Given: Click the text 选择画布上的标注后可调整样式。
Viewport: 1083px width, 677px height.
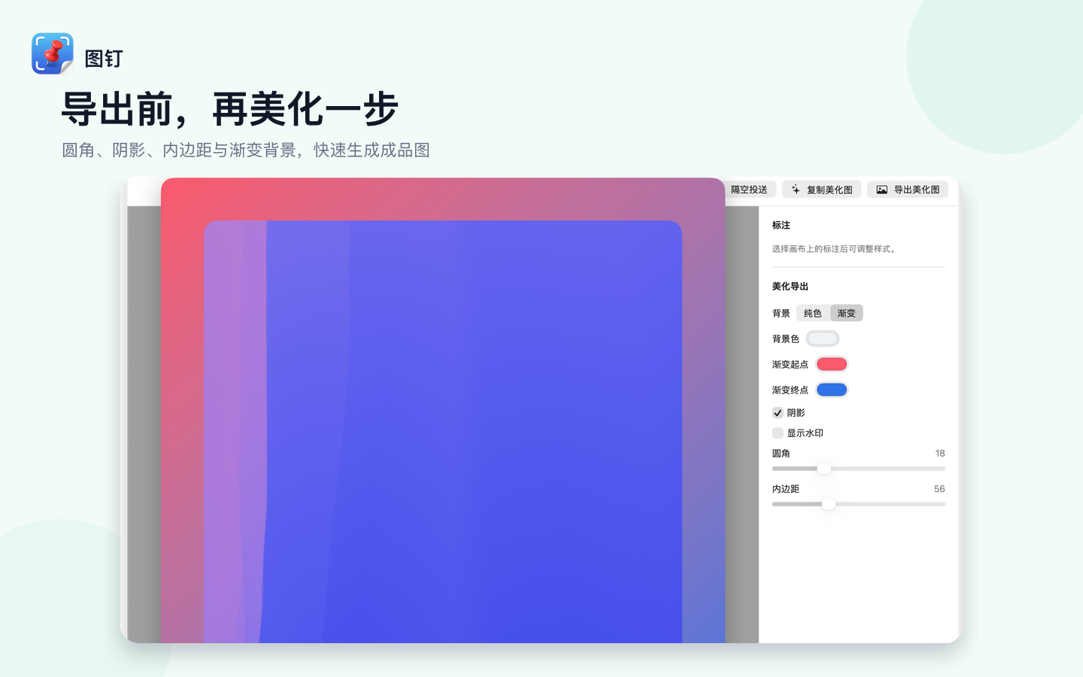Looking at the screenshot, I should click(x=835, y=249).
